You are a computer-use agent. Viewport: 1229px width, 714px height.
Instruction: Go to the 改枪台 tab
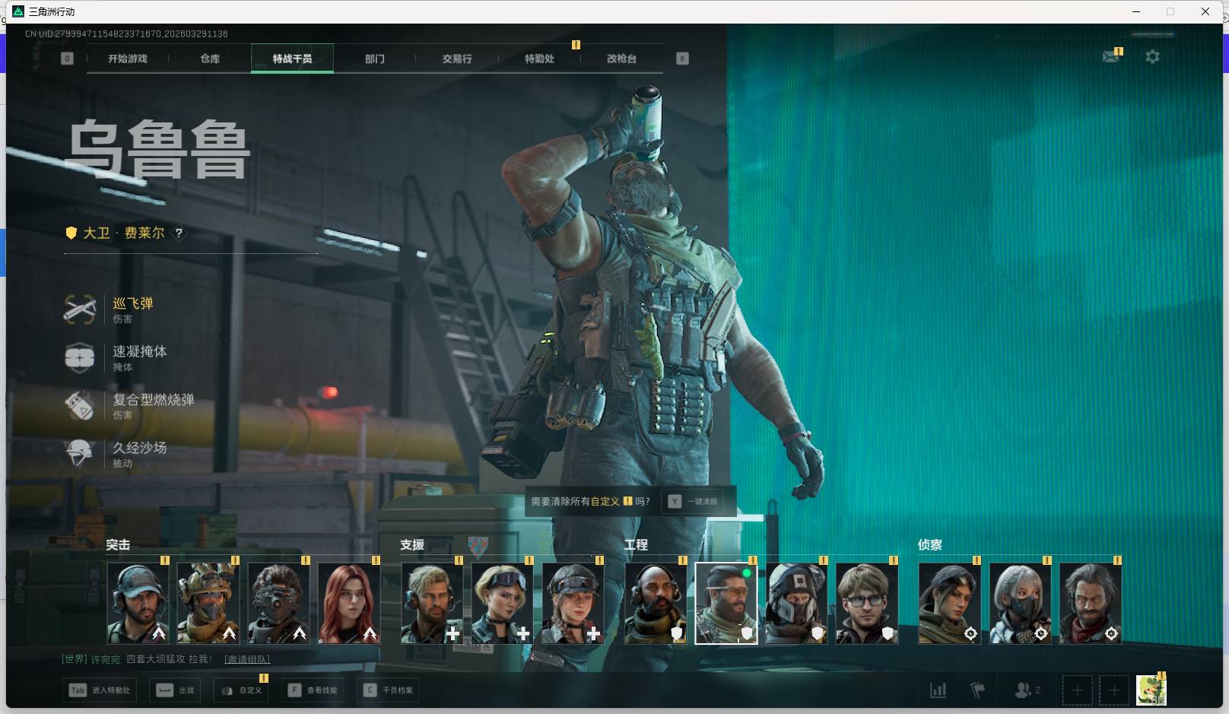(x=621, y=59)
